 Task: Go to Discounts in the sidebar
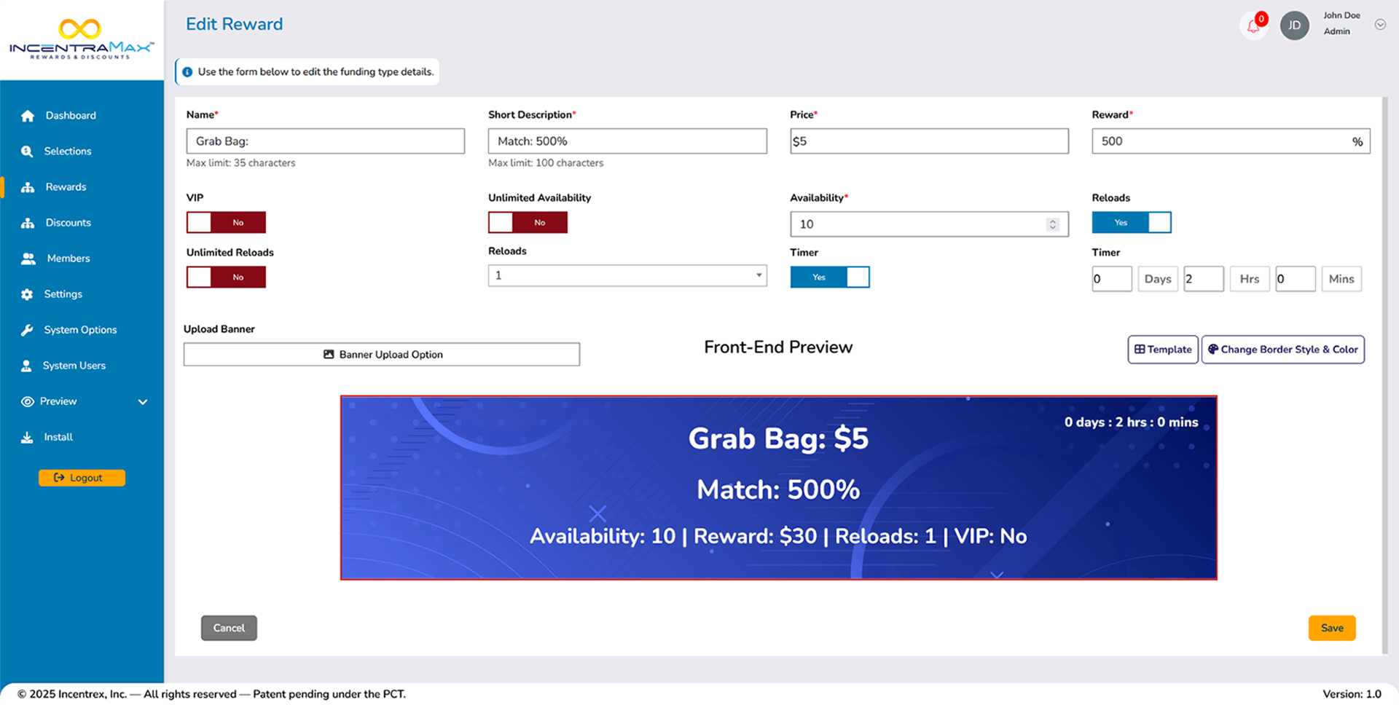(68, 223)
